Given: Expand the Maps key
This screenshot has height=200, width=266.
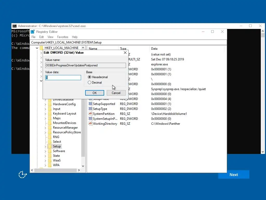Looking at the screenshot, I should [x=45, y=118].
